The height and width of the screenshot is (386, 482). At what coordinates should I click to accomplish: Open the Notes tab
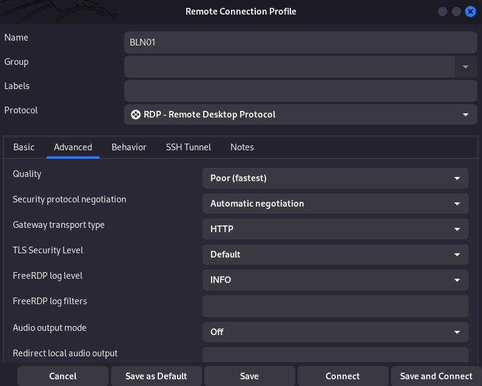242,147
